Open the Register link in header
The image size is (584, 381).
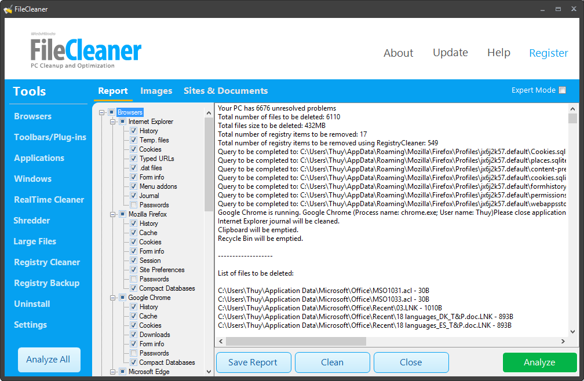click(548, 53)
